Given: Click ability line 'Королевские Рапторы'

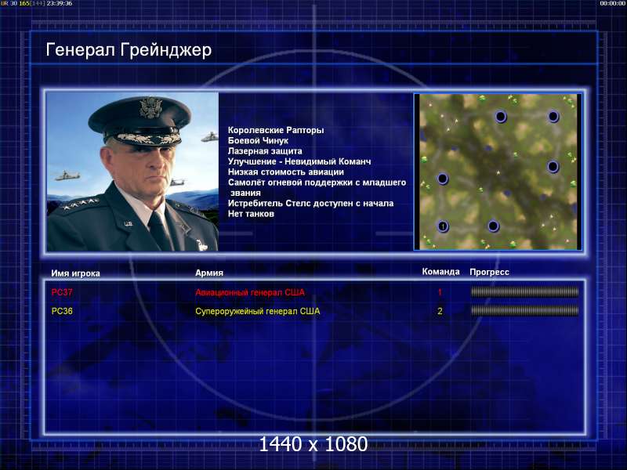Looking at the screenshot, I should pos(276,130).
